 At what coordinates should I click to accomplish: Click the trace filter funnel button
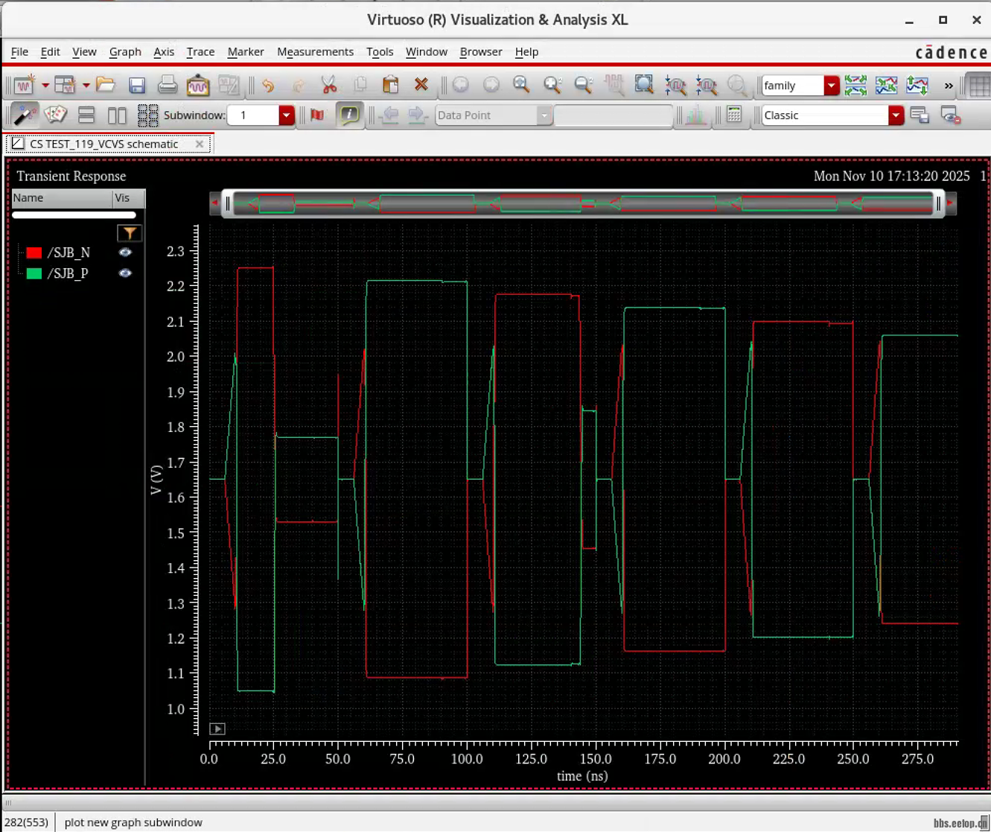130,233
